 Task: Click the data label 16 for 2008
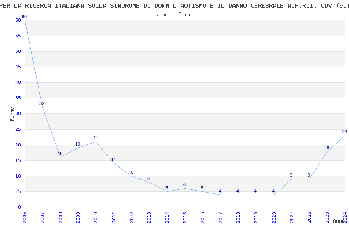pyautogui.click(x=60, y=153)
